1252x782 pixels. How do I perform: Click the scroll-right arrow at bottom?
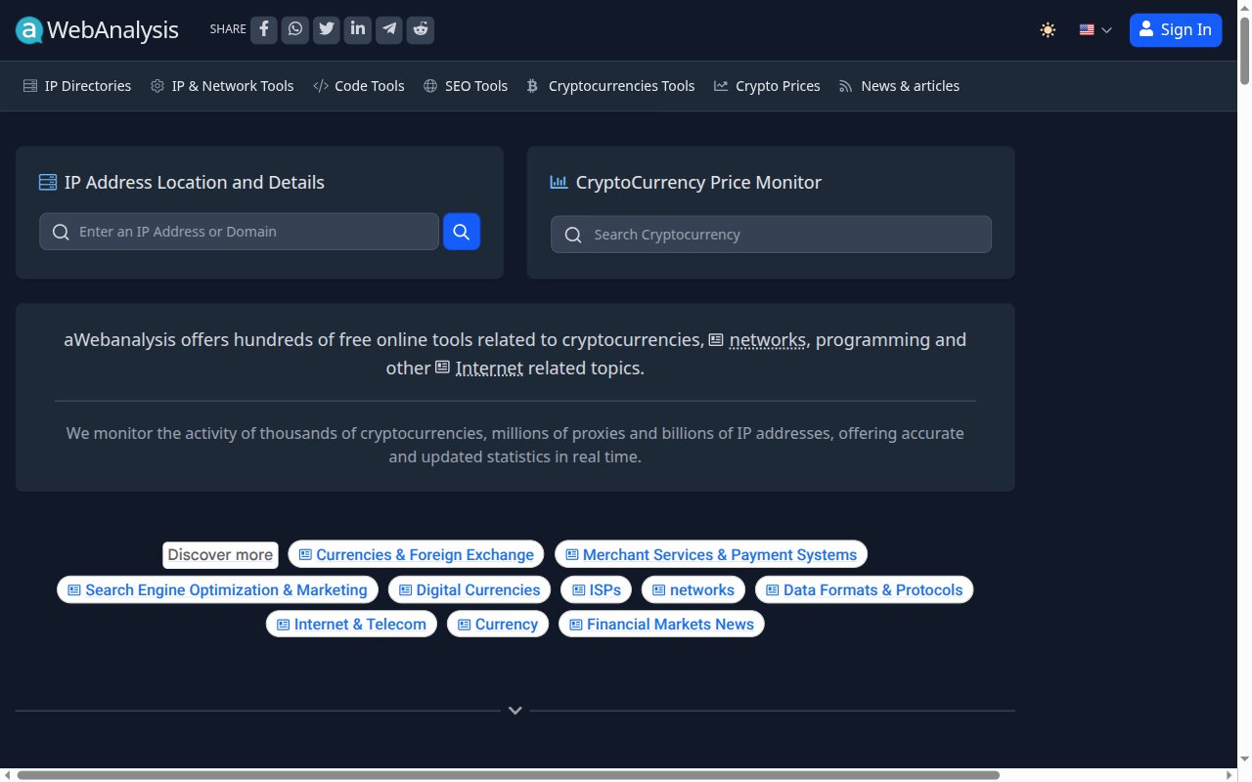point(1231,775)
